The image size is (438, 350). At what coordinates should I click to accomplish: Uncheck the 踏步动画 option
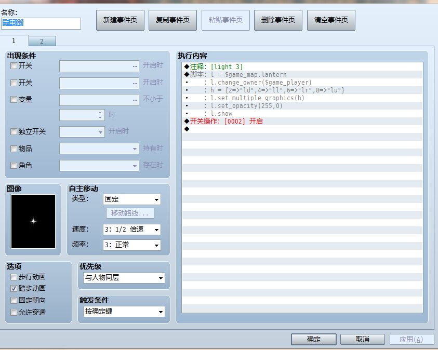click(x=14, y=289)
